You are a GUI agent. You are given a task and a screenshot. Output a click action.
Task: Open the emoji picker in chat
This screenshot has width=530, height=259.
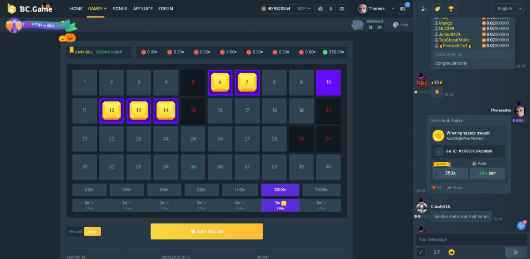pos(451,252)
